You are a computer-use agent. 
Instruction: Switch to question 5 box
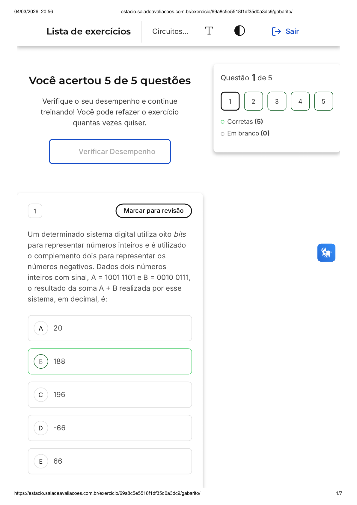[324, 101]
